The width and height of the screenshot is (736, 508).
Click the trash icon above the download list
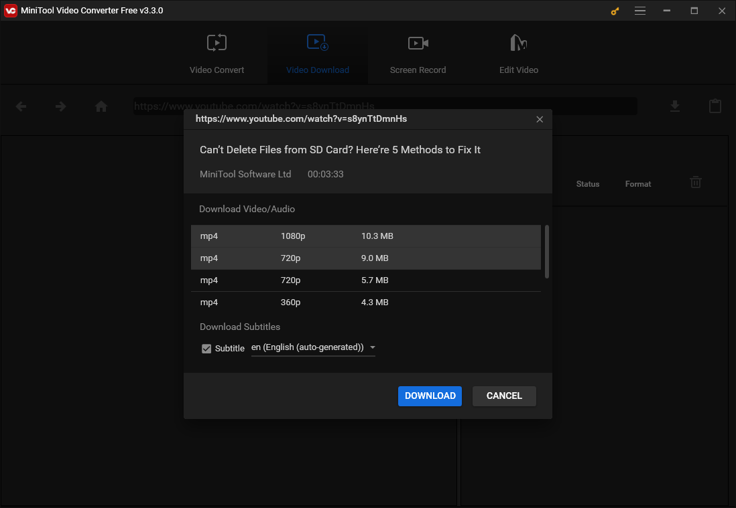695,181
